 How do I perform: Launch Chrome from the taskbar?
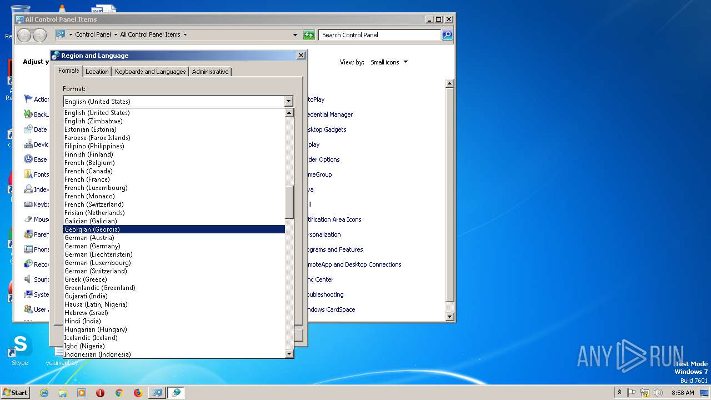click(x=119, y=393)
